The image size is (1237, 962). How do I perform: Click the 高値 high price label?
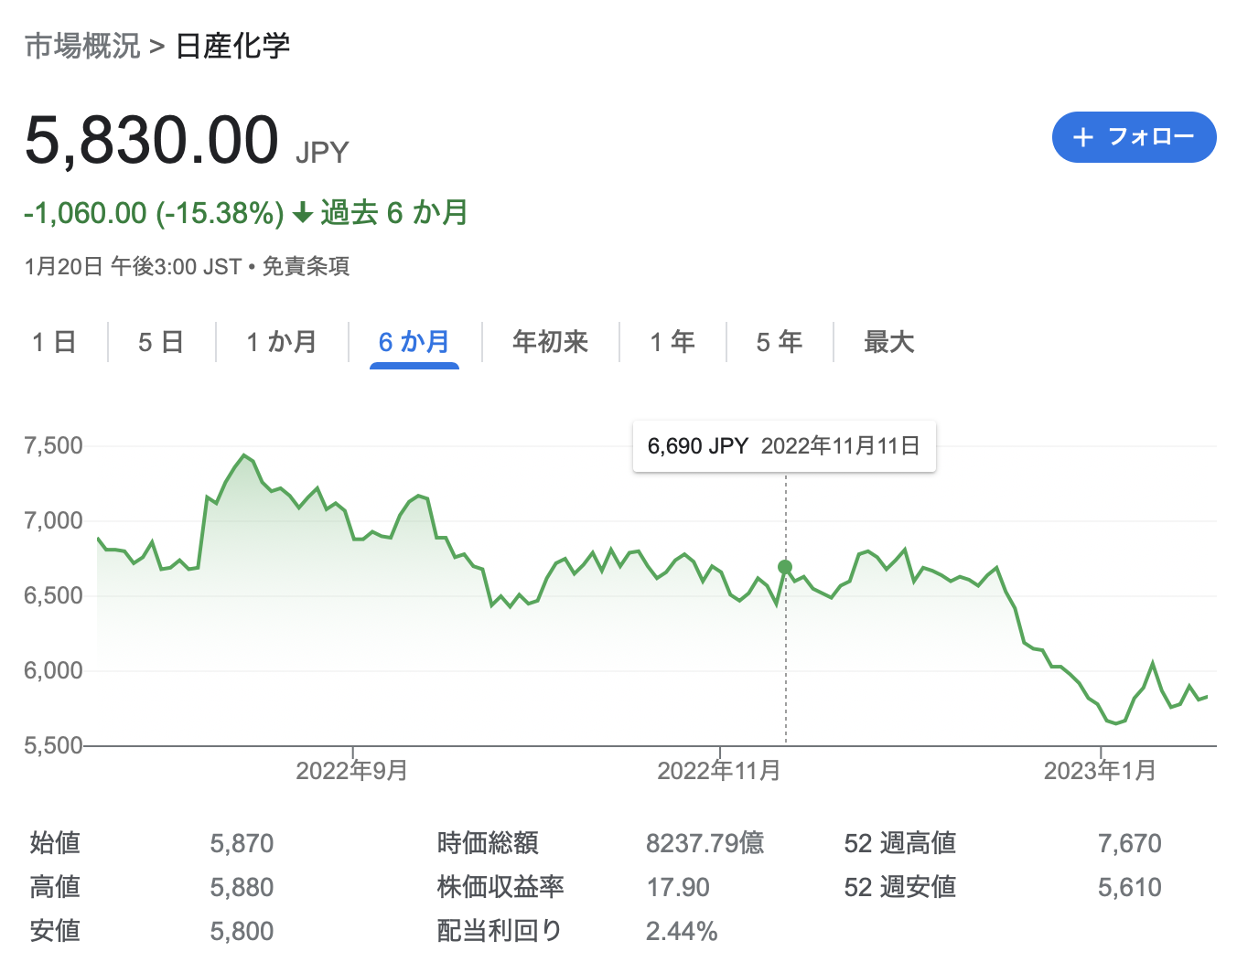55,887
